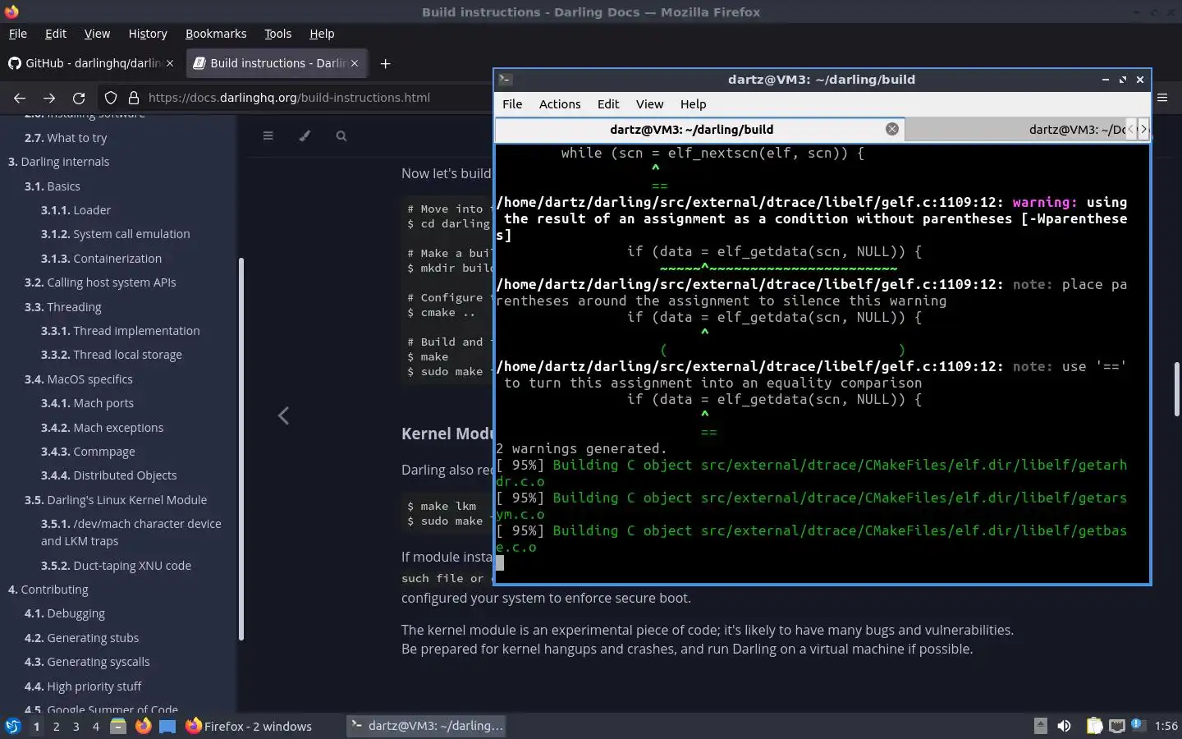
Task: Click the terminal window title icon
Action: click(506, 80)
